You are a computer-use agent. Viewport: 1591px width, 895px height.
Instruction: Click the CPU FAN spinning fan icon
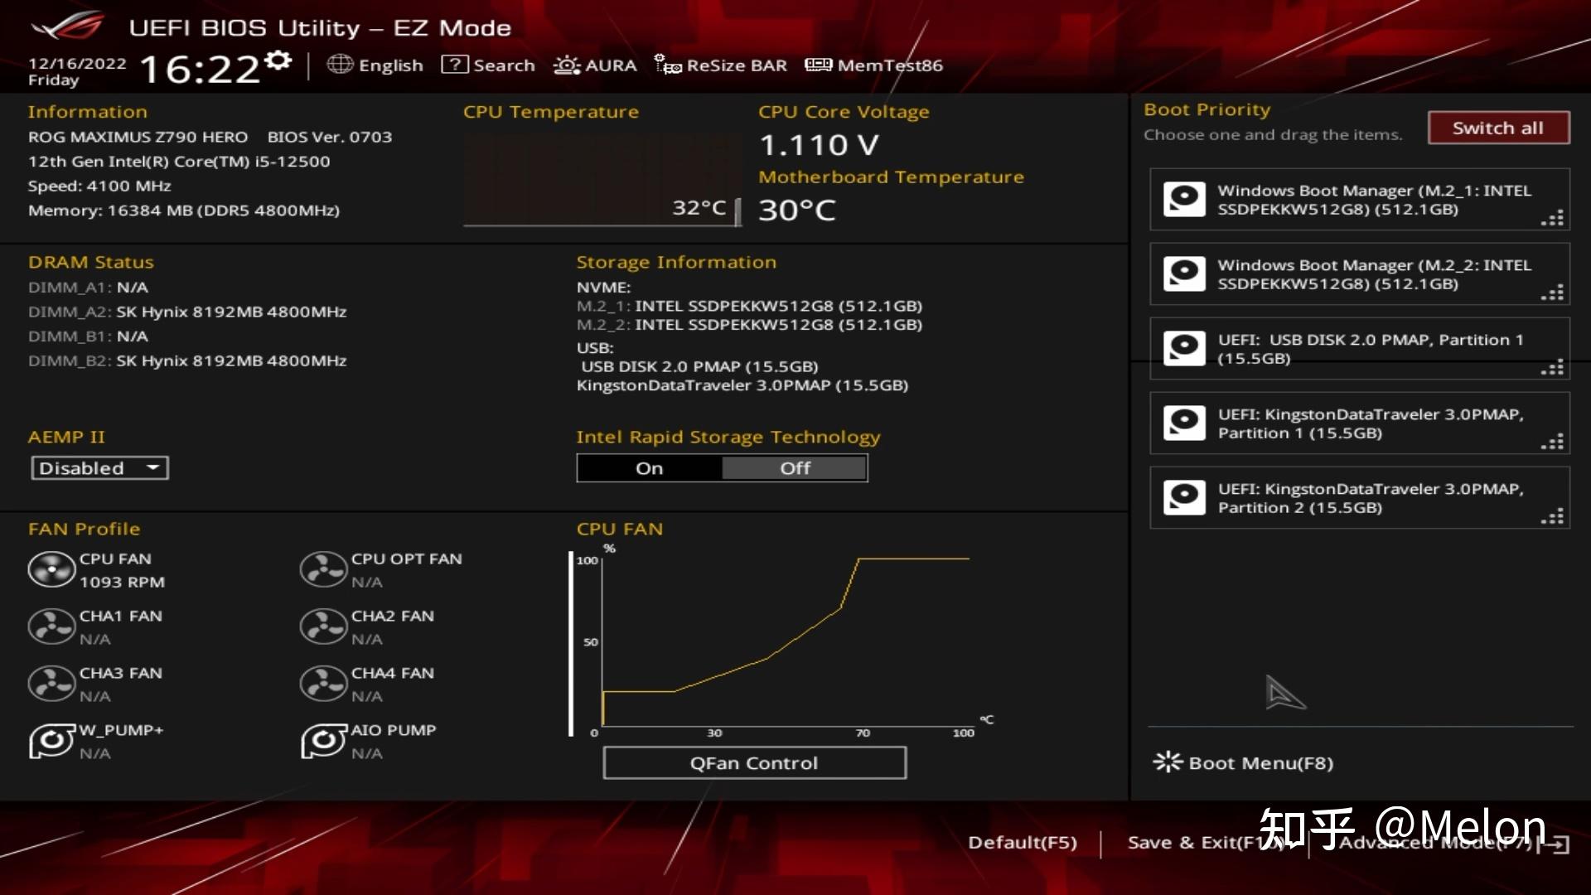point(51,570)
